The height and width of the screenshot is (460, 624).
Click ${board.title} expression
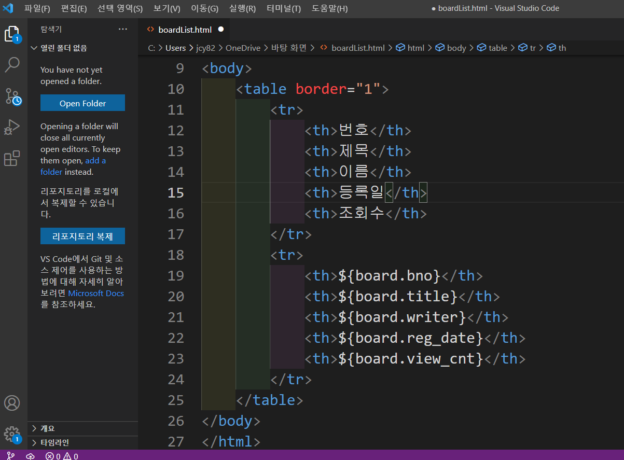point(398,296)
